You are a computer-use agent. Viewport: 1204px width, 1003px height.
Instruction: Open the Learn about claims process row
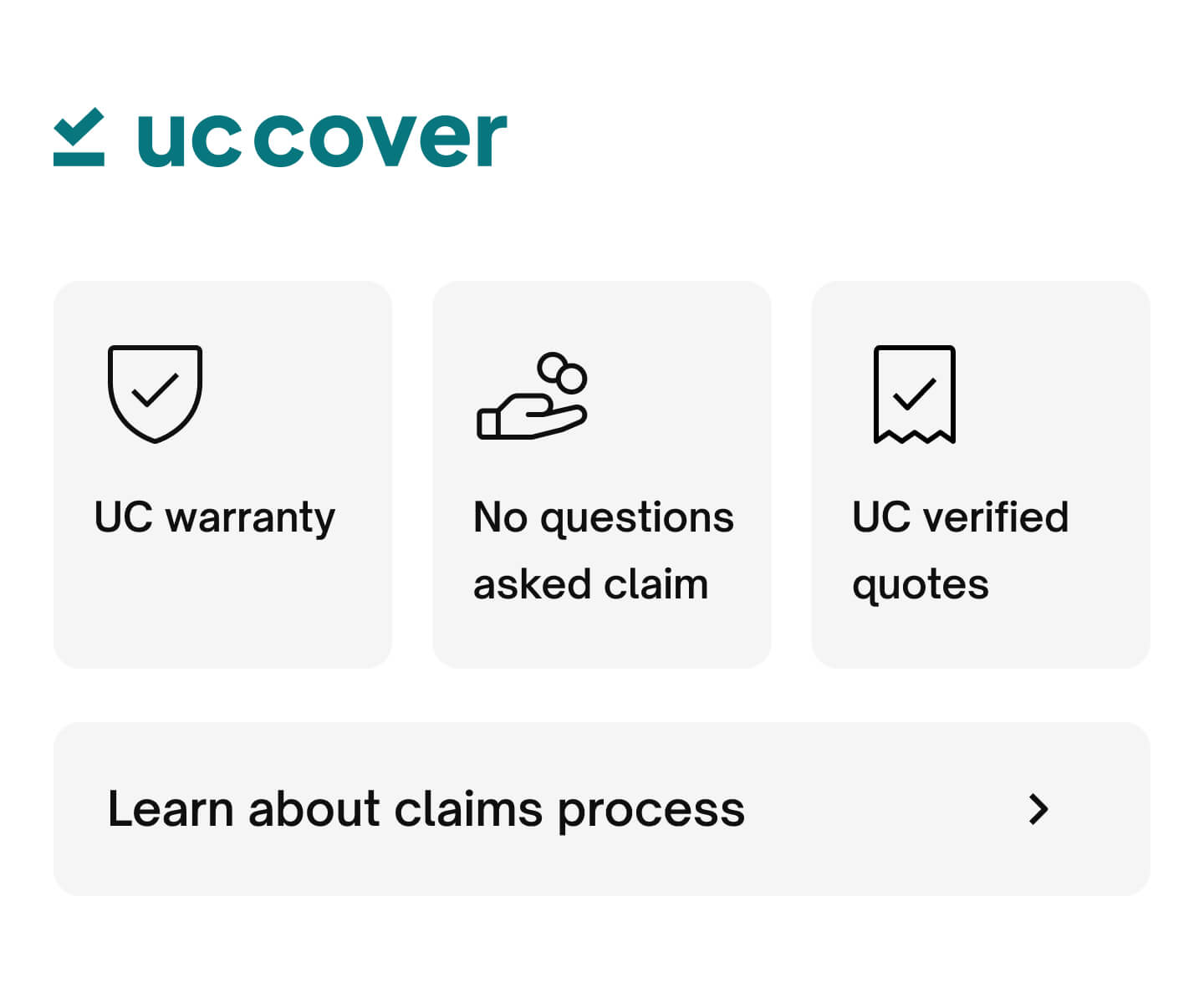click(x=601, y=809)
